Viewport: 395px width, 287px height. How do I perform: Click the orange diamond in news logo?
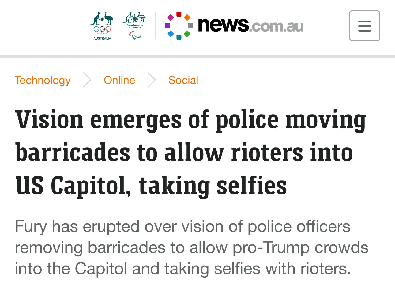pos(187,17)
